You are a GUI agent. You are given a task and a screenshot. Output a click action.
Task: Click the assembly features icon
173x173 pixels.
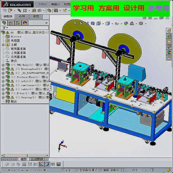coord(56,11)
